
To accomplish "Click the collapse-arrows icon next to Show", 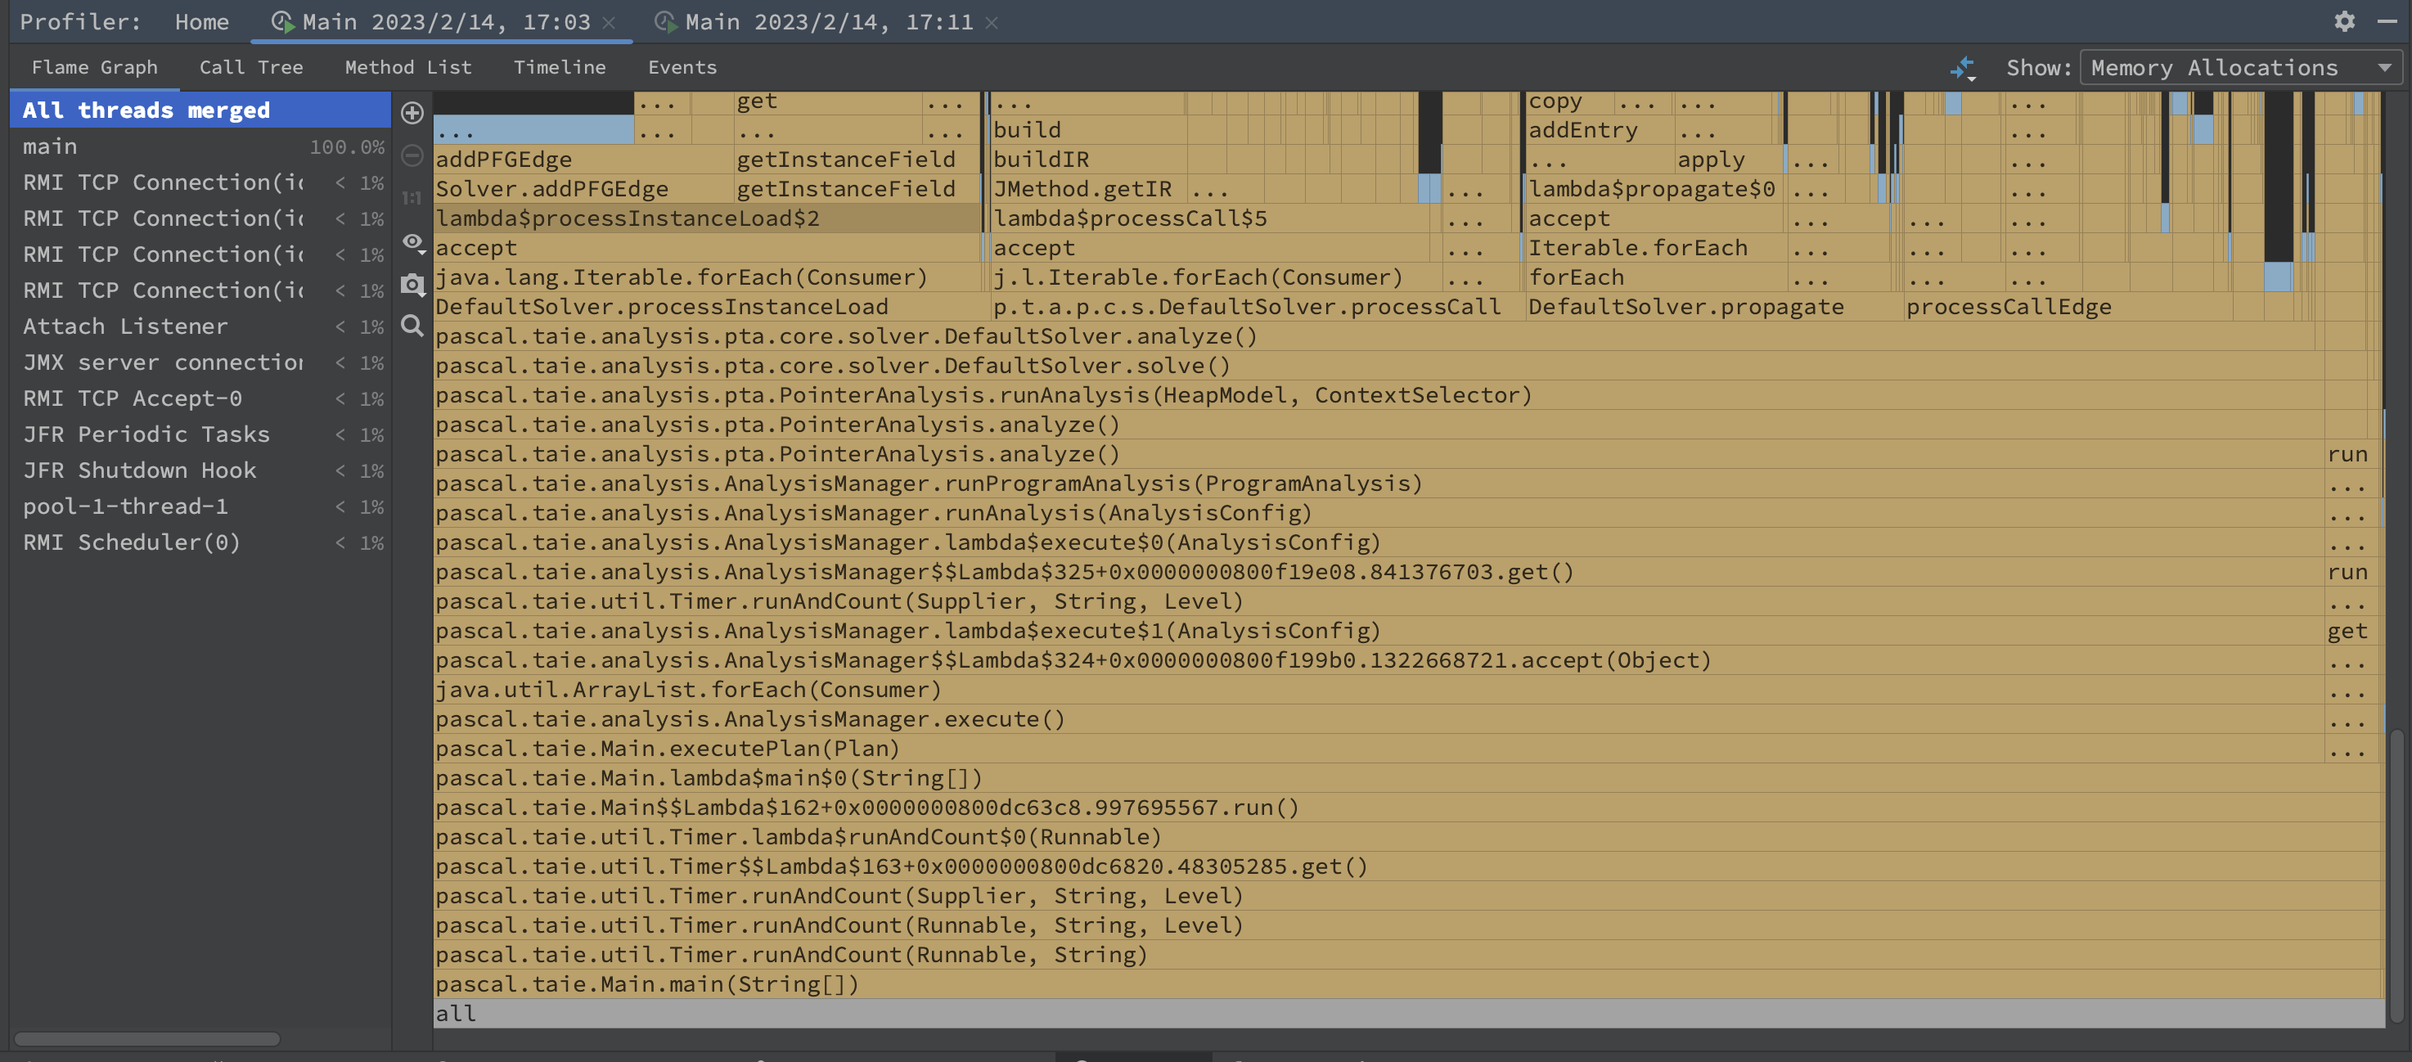I will tap(1963, 66).
